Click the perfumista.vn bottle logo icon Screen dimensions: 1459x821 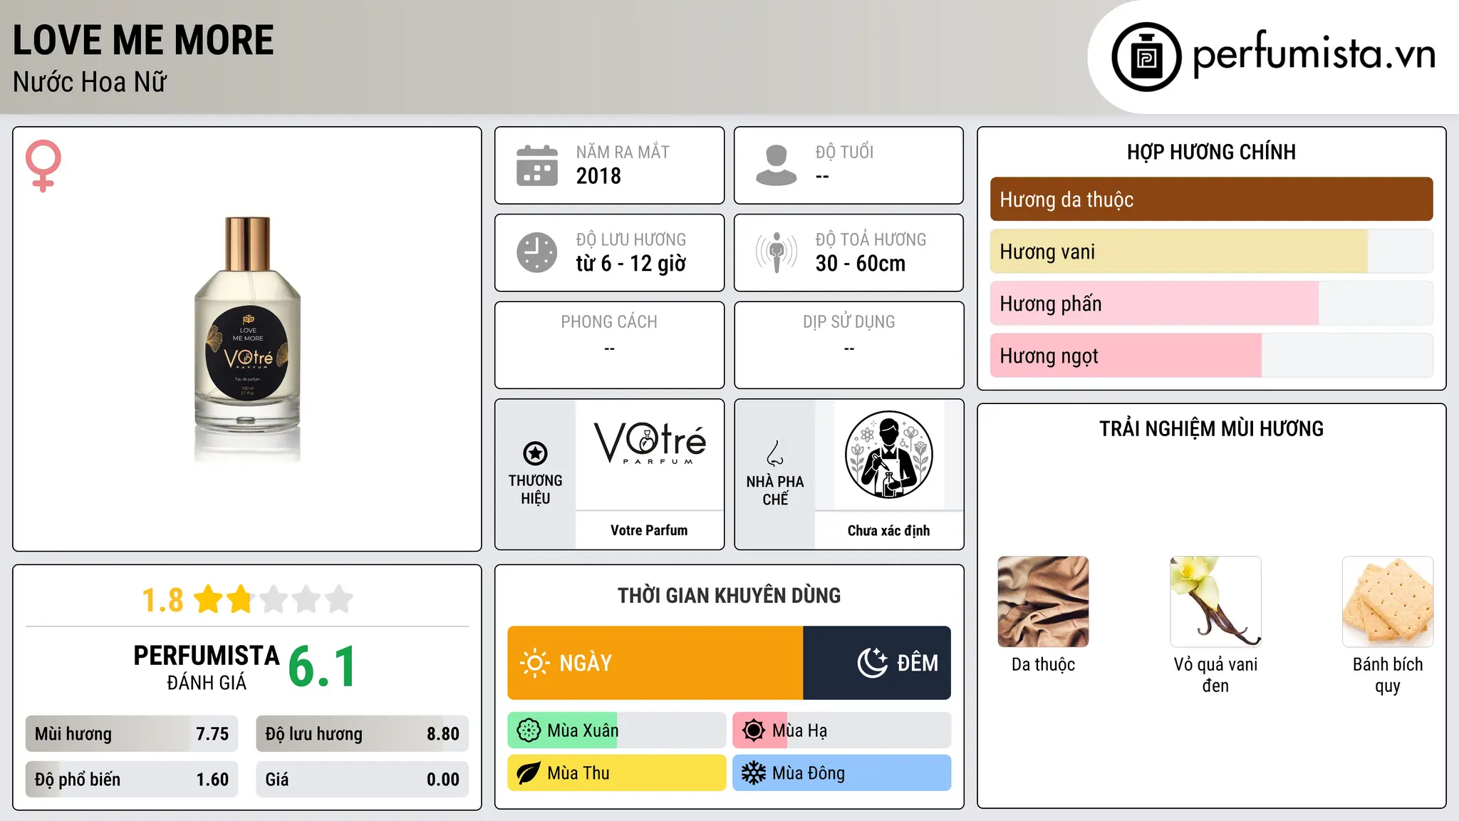coord(1146,57)
